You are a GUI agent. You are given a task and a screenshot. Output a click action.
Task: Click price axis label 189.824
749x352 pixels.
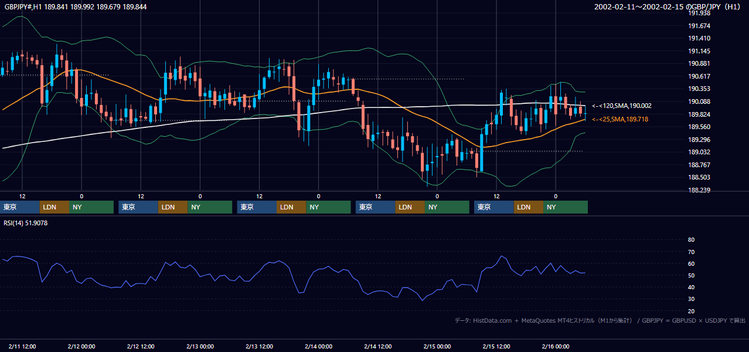click(x=699, y=114)
